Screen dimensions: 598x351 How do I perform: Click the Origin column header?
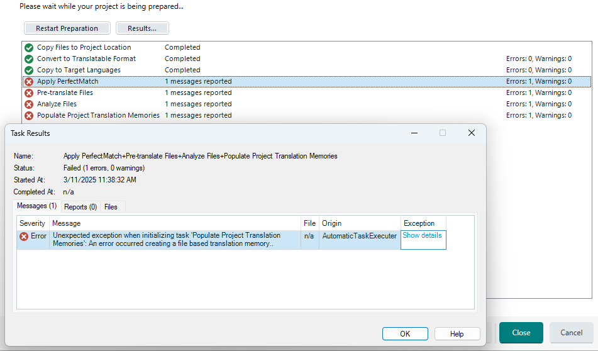(360, 223)
